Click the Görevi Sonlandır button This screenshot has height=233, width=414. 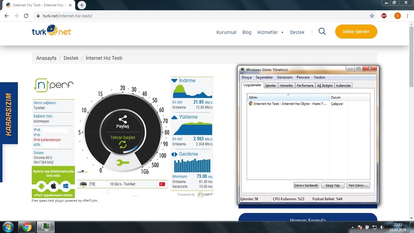click(x=306, y=185)
